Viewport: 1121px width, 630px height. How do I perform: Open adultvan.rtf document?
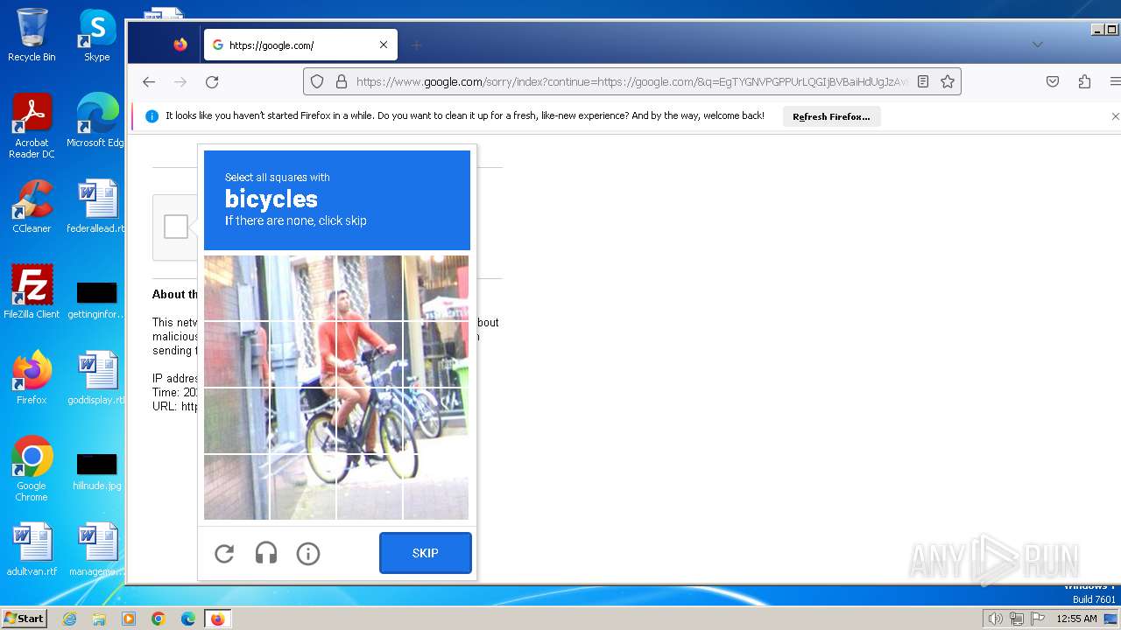[x=32, y=549]
